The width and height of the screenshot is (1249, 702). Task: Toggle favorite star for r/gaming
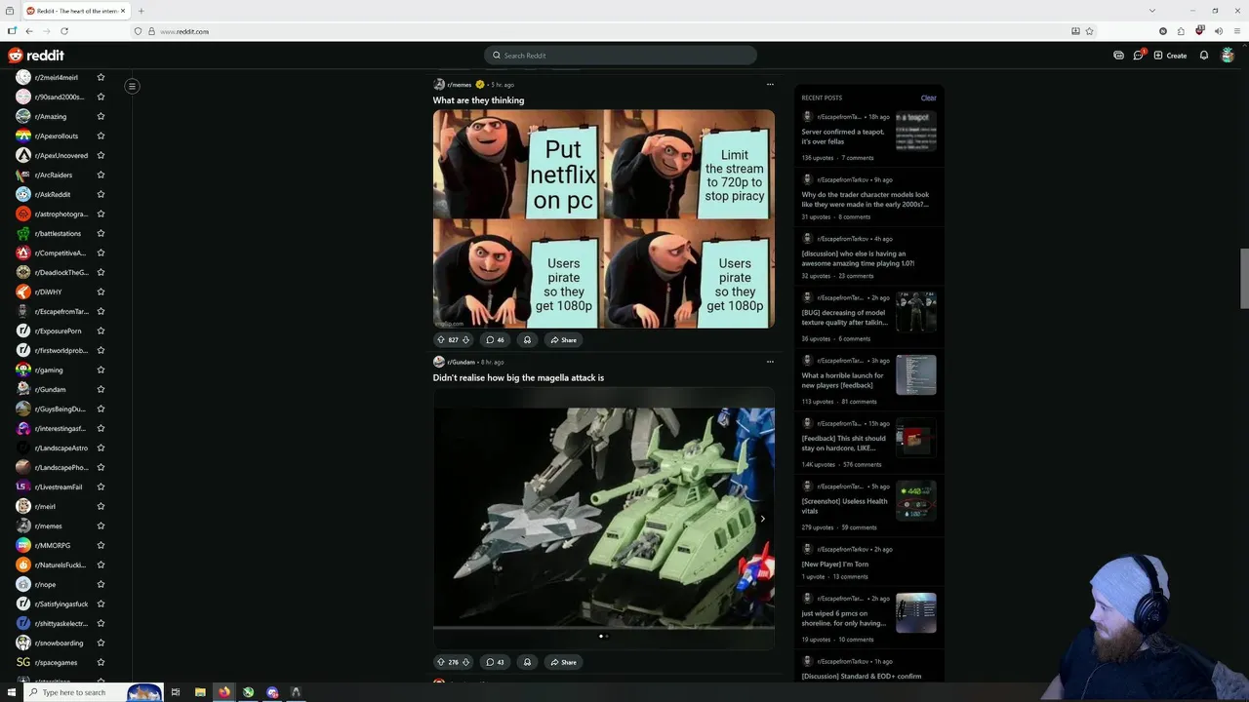point(101,370)
